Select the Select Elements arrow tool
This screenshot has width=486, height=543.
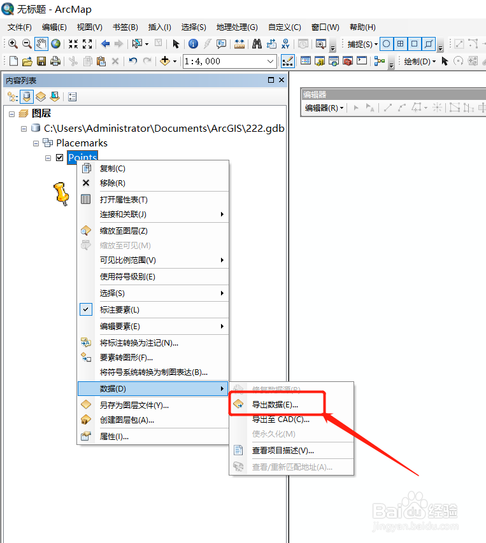pos(176,44)
